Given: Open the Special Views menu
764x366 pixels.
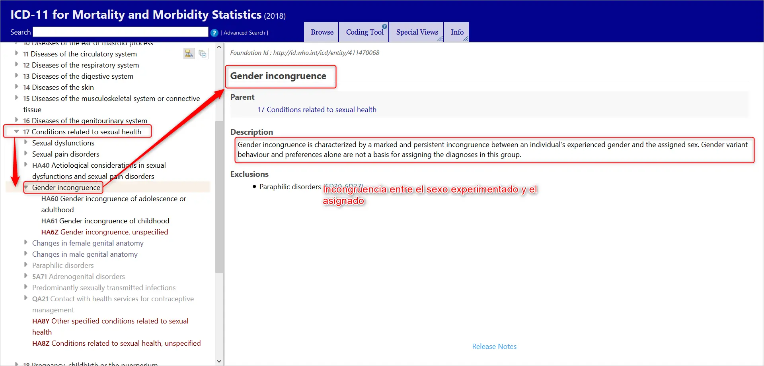Looking at the screenshot, I should click(417, 32).
